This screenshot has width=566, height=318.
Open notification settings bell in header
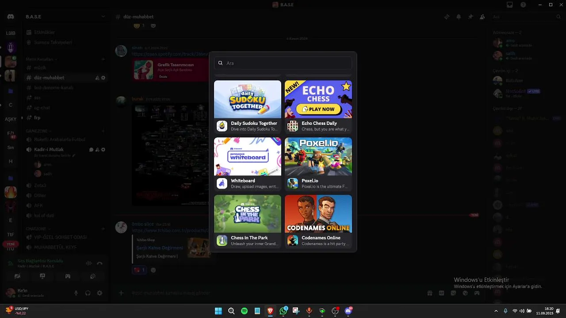[x=459, y=17]
